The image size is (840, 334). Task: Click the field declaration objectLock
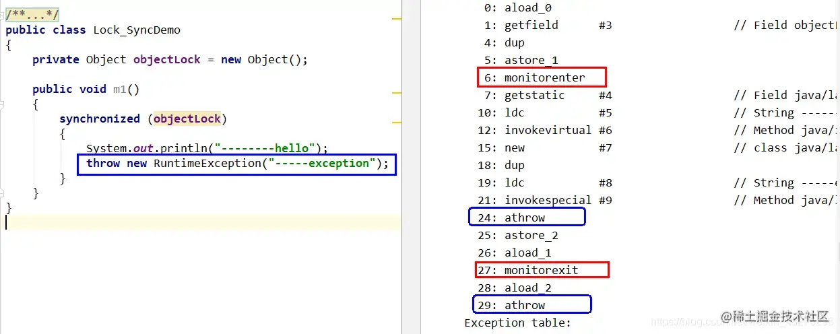(167, 59)
